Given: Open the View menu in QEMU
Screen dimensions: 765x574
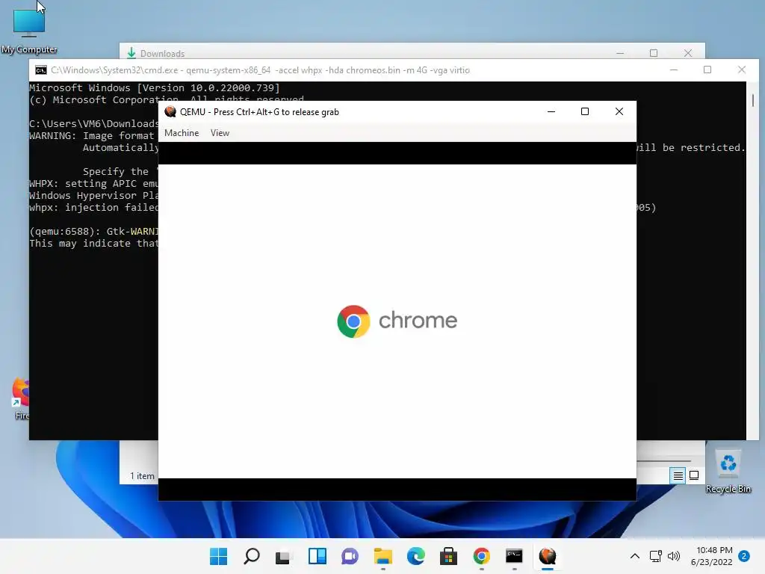Looking at the screenshot, I should pyautogui.click(x=220, y=133).
